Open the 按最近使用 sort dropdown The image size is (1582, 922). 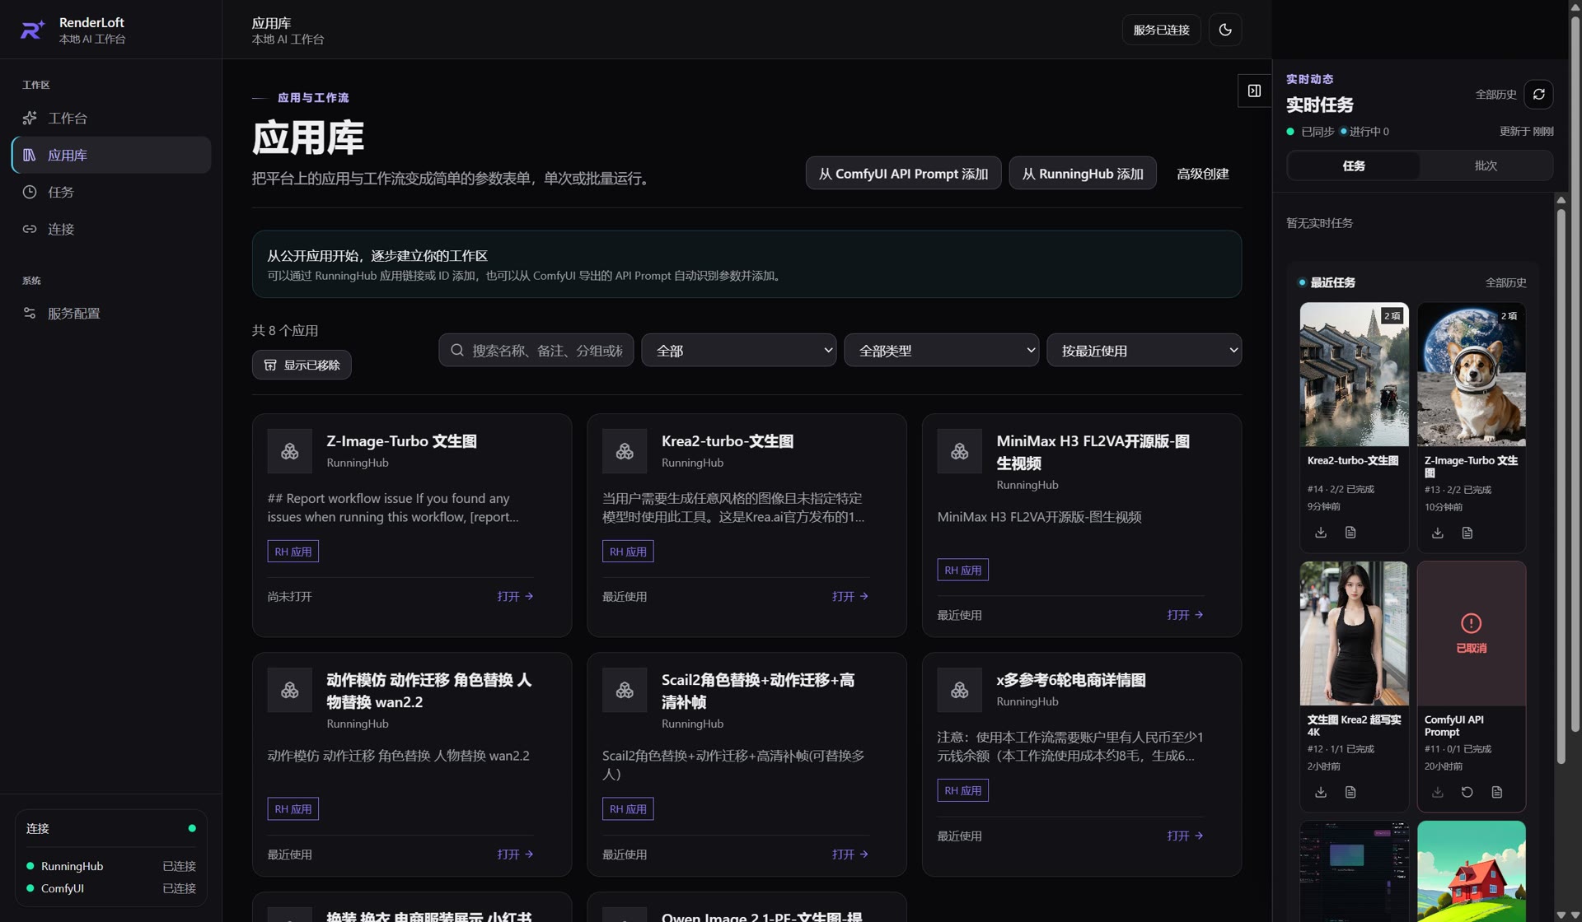point(1144,350)
